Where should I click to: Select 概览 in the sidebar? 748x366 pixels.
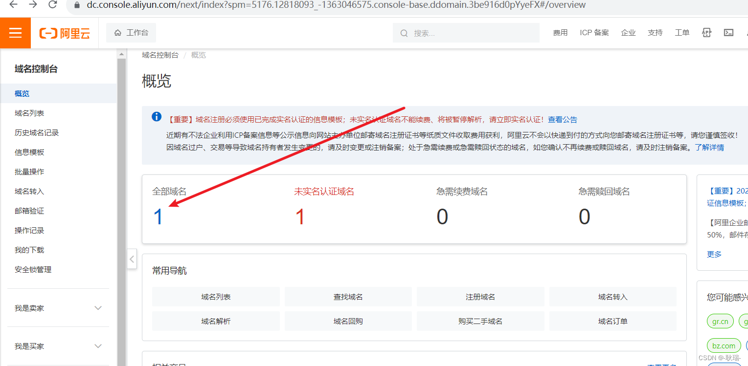(59, 93)
